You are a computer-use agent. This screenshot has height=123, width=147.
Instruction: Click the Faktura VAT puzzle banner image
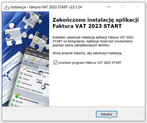26,59
